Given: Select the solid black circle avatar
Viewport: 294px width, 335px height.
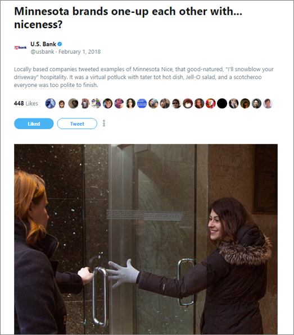Looking at the screenshot, I should click(222, 103).
